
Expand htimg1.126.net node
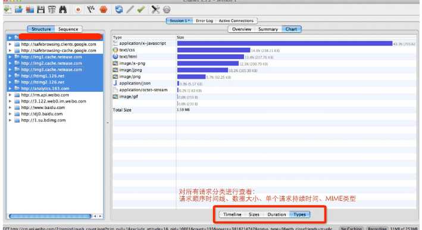click(10, 76)
